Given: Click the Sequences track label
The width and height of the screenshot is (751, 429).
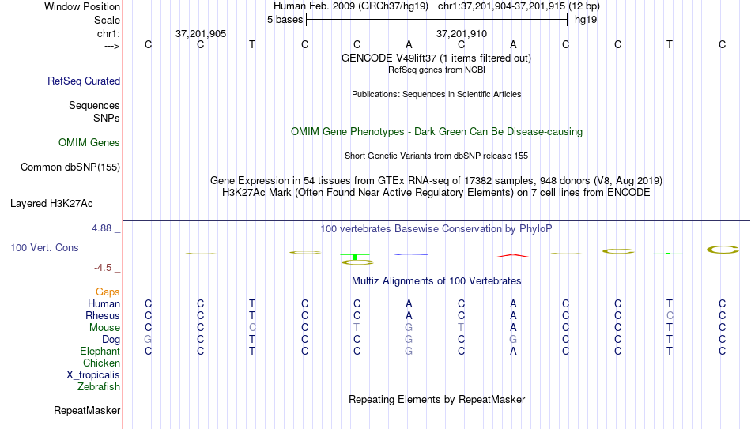Looking at the screenshot, I should (94, 105).
